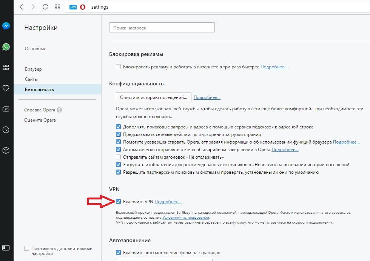This screenshot has width=370, height=261.
Task: Open Подробнее link for browser usage info
Action: 347,142
